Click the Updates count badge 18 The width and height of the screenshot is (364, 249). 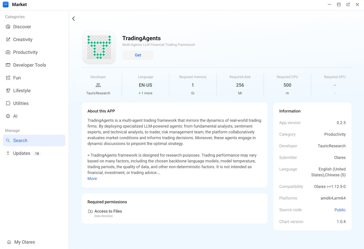click(37, 153)
